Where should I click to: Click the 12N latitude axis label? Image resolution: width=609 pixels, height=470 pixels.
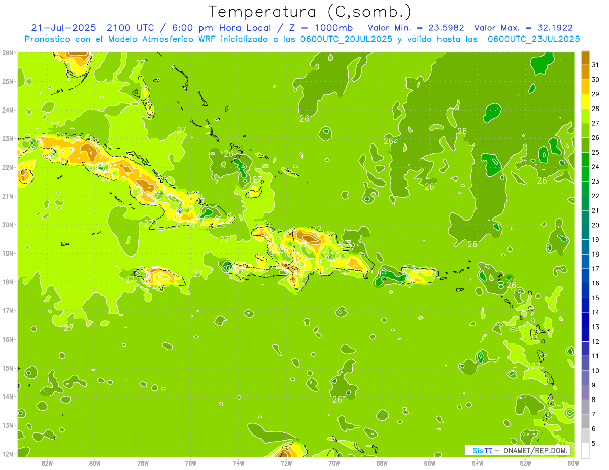pos(8,454)
